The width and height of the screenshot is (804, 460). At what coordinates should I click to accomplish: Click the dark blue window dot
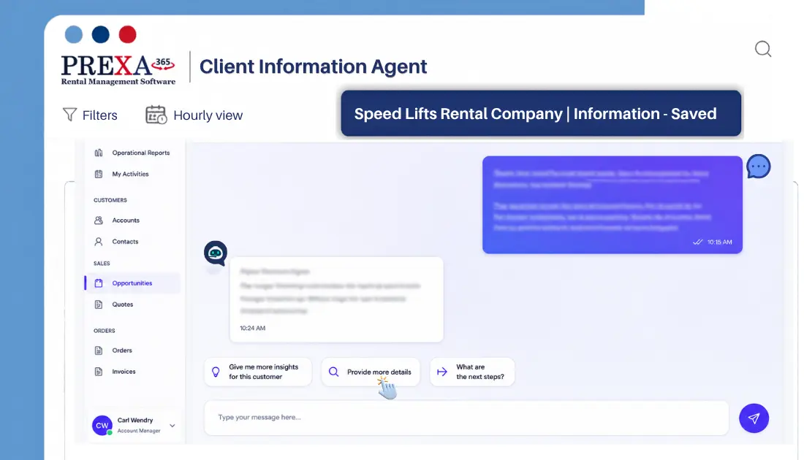[101, 34]
